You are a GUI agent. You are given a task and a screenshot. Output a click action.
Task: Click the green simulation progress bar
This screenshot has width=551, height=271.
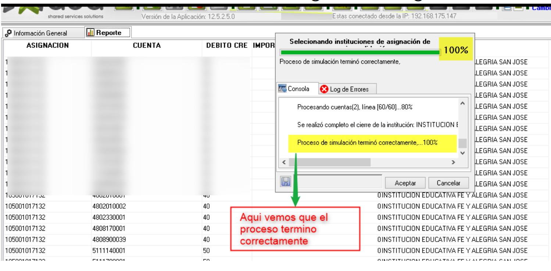(x=359, y=52)
